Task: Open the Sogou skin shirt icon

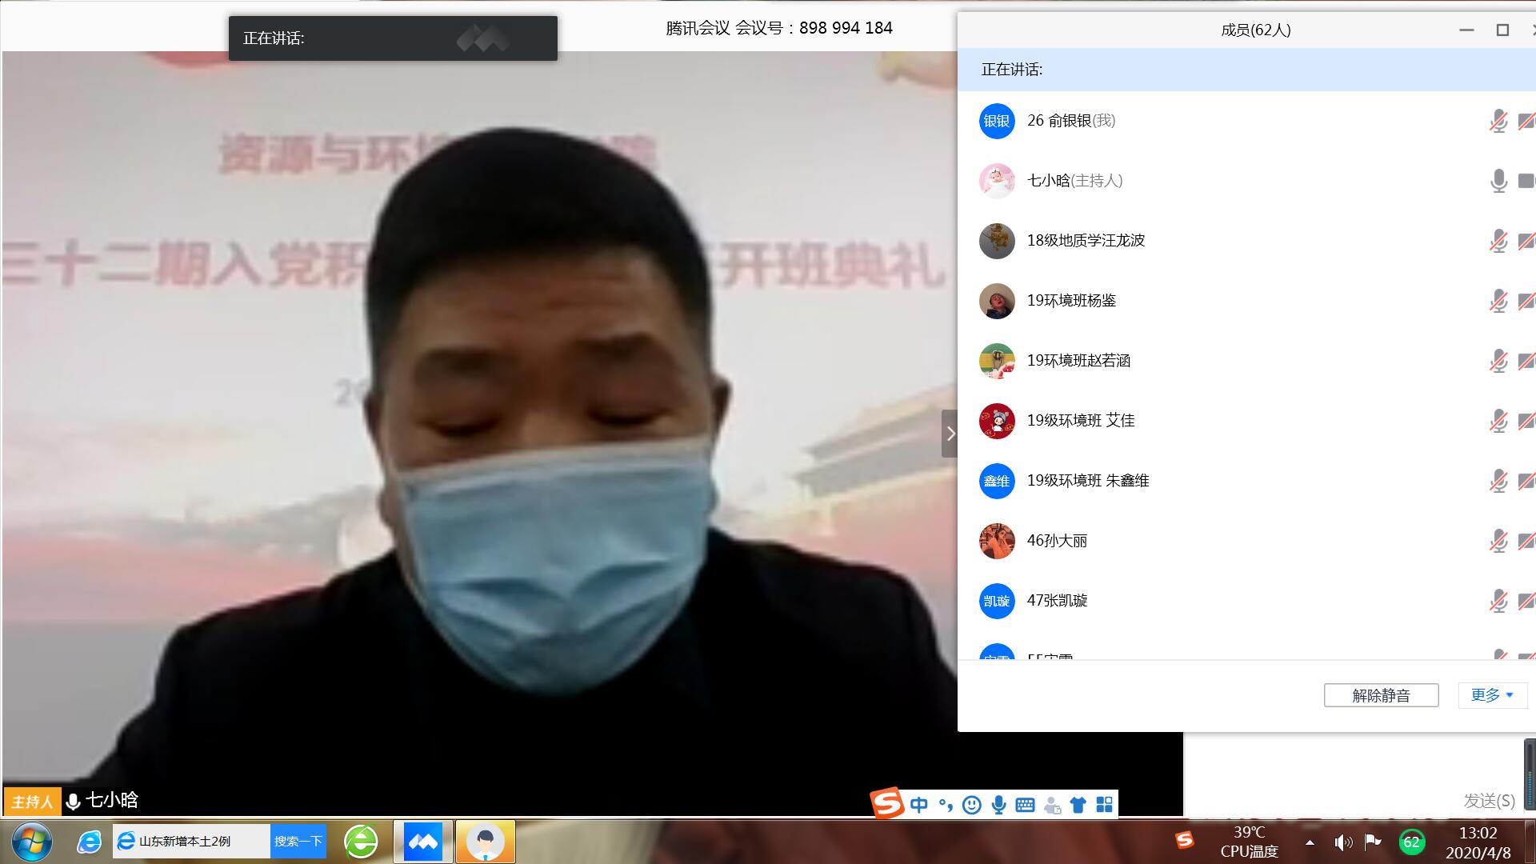Action: point(1078,805)
